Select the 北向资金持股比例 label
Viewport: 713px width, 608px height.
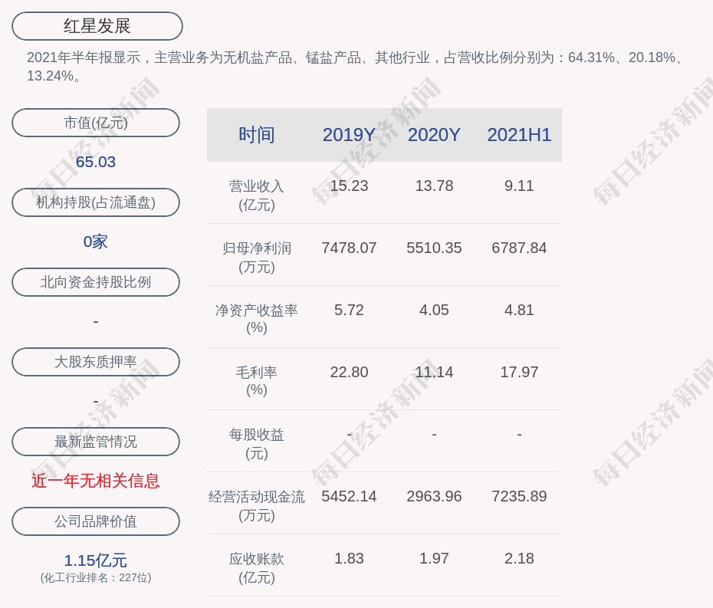96,282
